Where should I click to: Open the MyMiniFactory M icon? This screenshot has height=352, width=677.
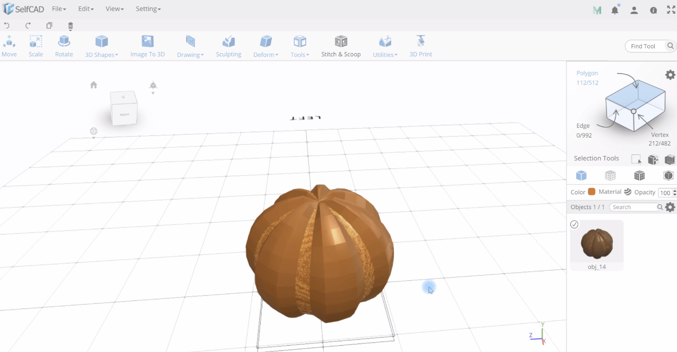coord(597,10)
